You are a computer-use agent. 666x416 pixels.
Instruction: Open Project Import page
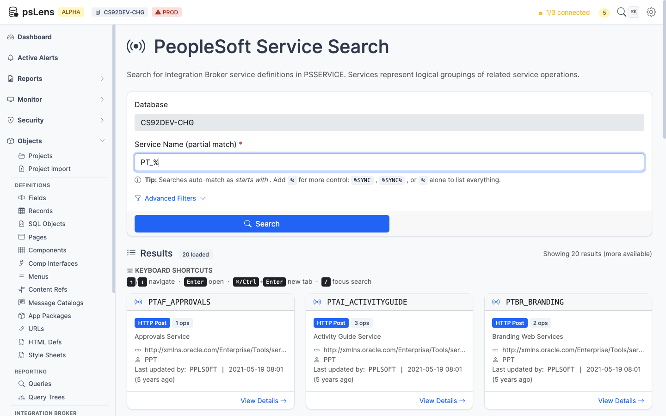pos(49,169)
